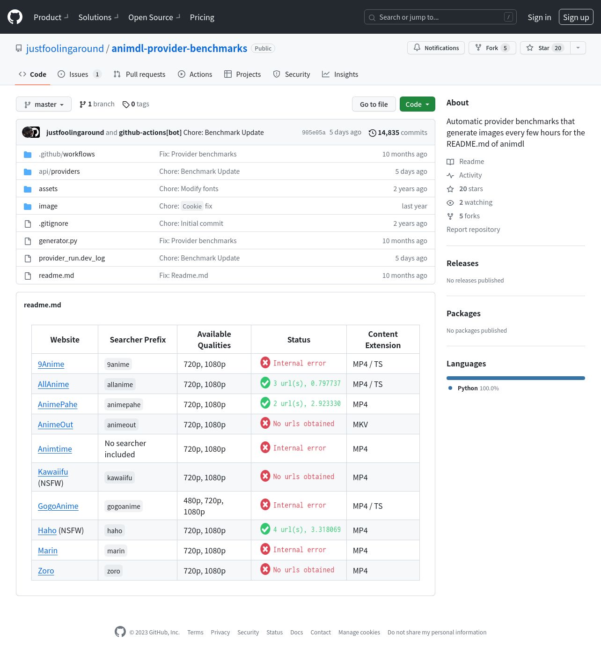
Task: Click the Kawaiifu link in readme table
Action: tap(53, 471)
